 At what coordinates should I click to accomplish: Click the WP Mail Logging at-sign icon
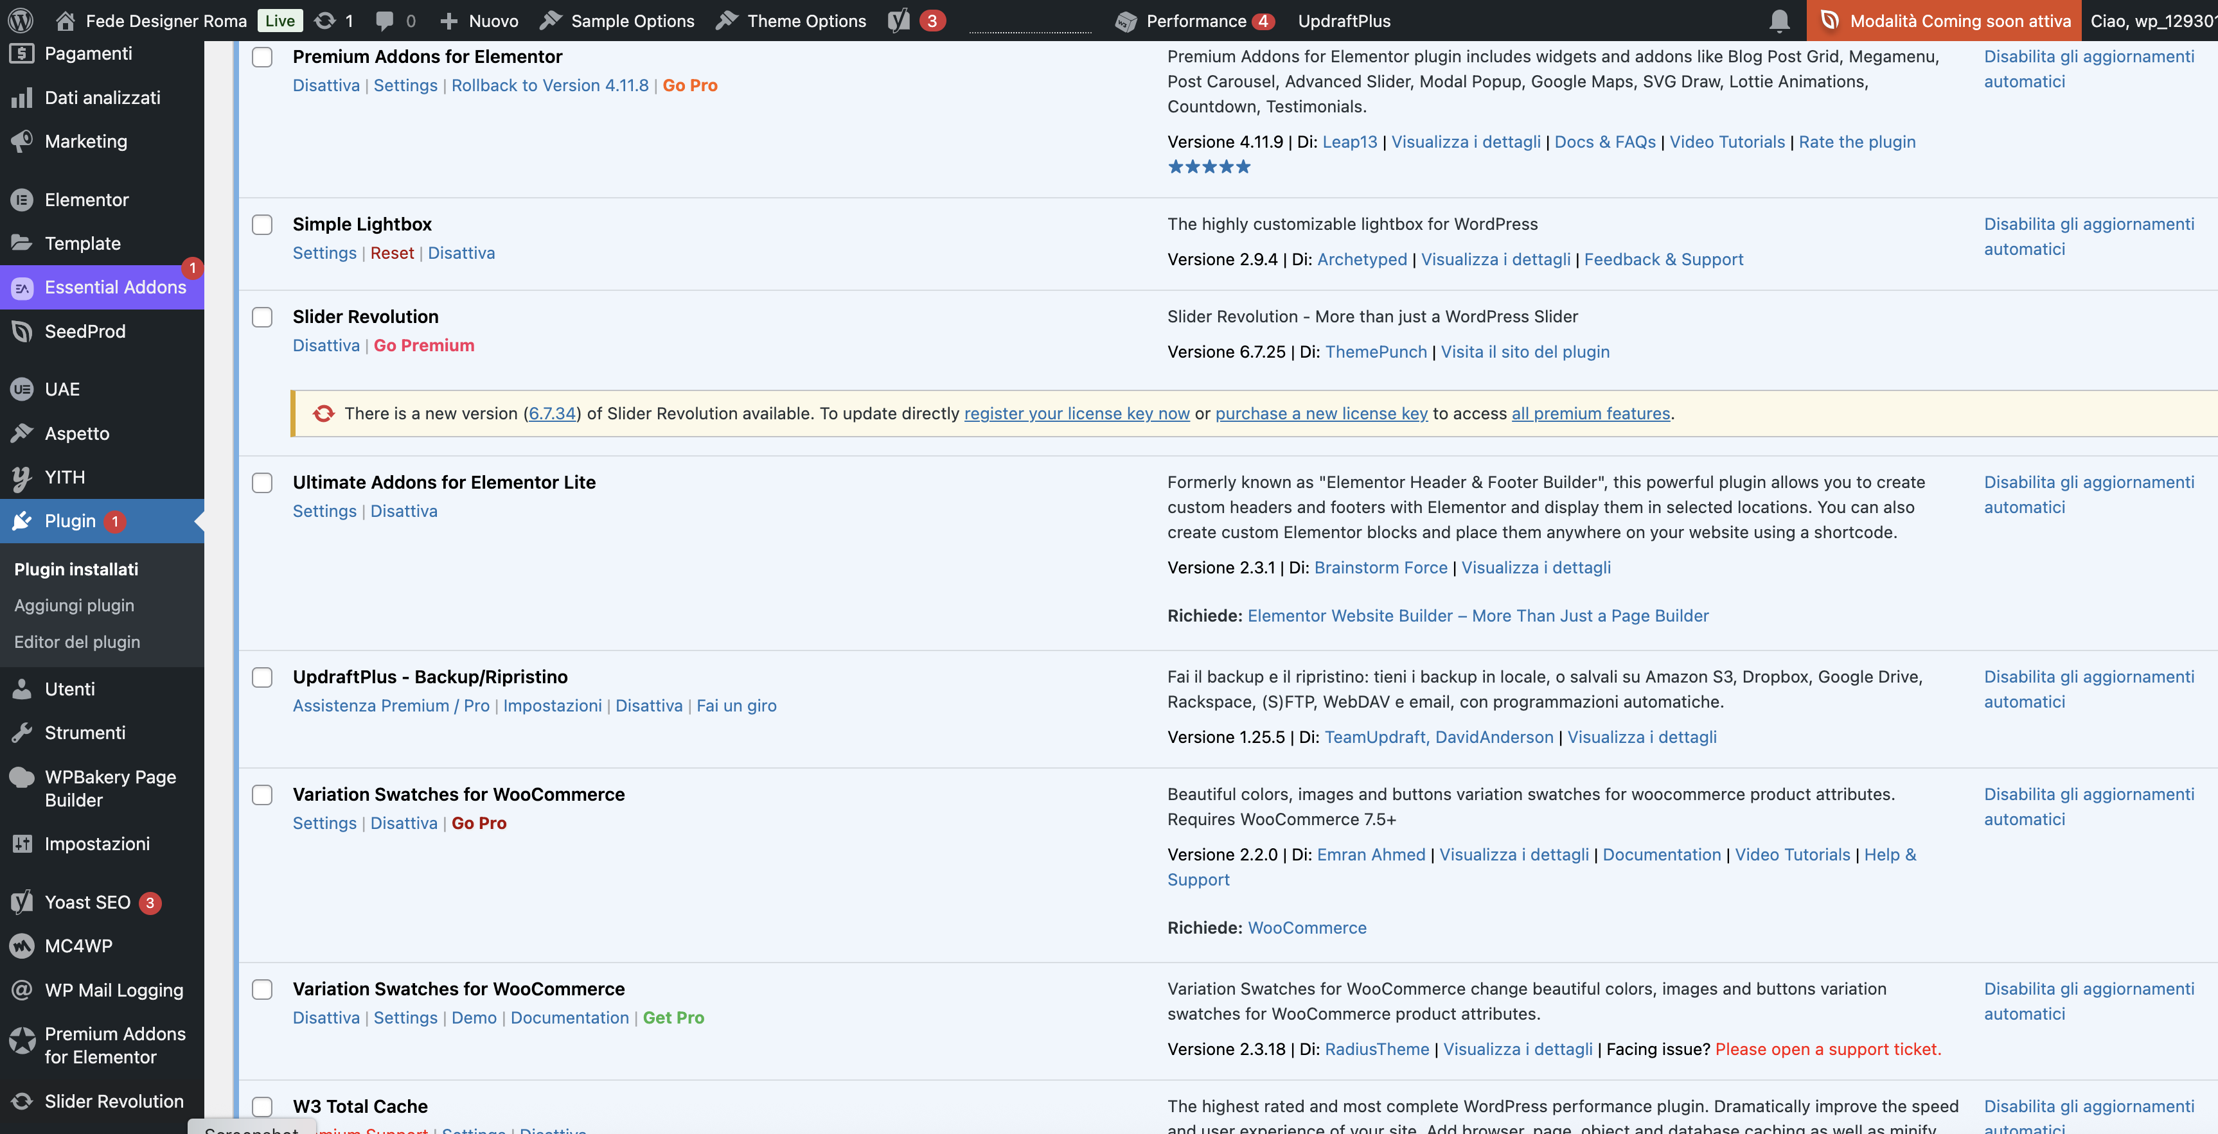22,990
